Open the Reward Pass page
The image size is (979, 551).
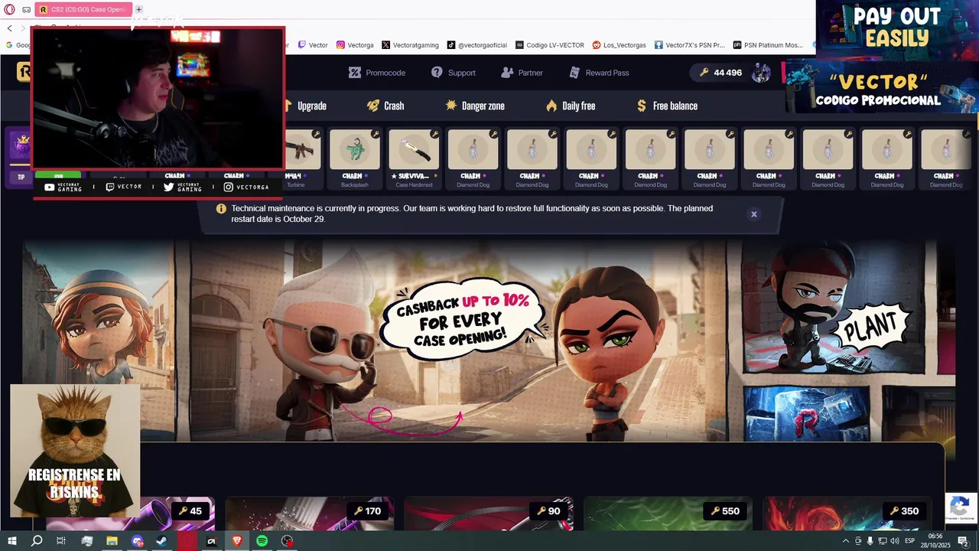click(599, 73)
